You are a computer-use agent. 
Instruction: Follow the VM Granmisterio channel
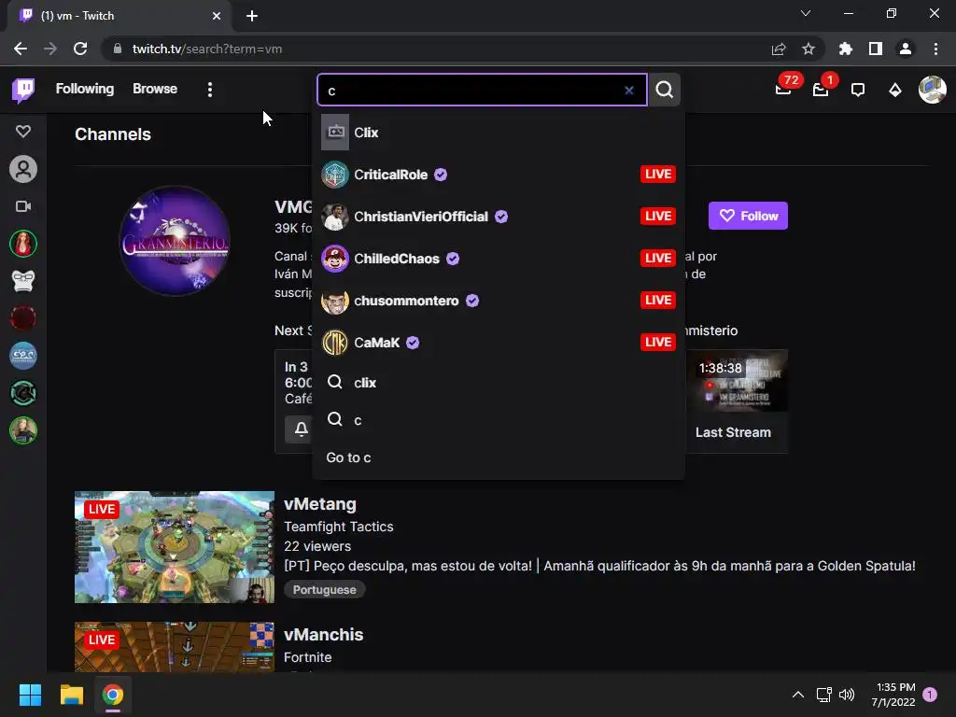(748, 216)
